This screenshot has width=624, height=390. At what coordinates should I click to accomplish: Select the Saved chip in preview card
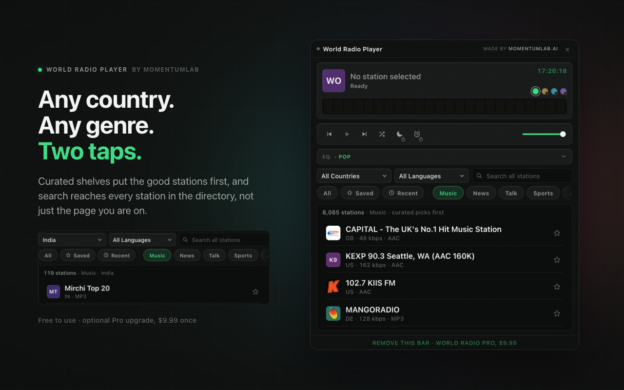(78, 255)
